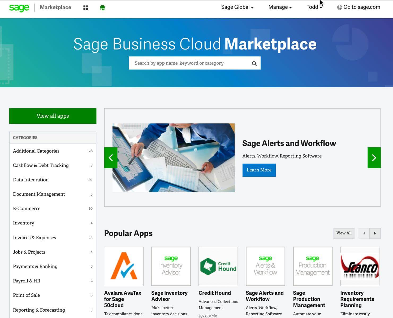Click the View all apps button
This screenshot has height=318, width=393.
tap(53, 116)
